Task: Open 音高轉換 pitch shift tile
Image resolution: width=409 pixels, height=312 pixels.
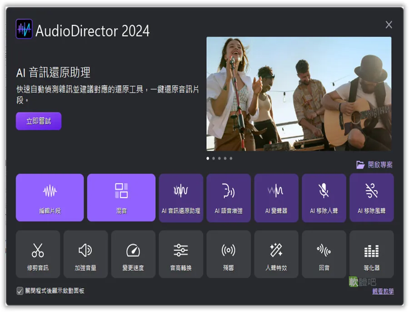Action: pos(181,254)
